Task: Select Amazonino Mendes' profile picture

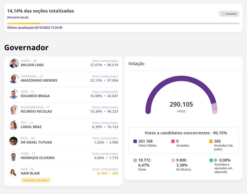Action: click(x=14, y=79)
